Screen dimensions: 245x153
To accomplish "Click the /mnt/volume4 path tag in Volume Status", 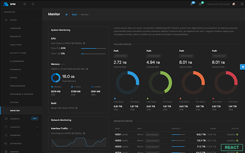I will click(x=219, y=56).
